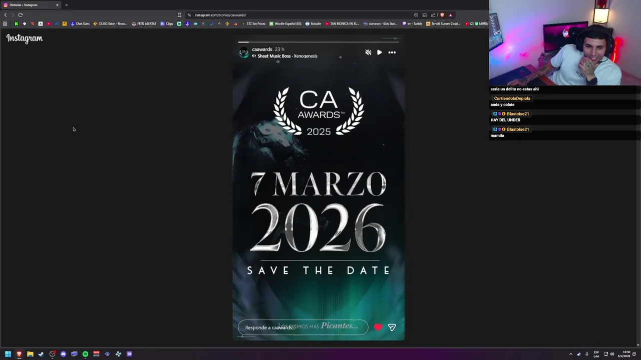Screen dimensions: 641x360
Task: Click the 'mamita' chat message
Action: point(497,135)
